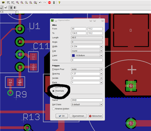The height and width of the screenshot is (131, 151).
Task: Click the Abbrechen button
Action: [96, 116]
